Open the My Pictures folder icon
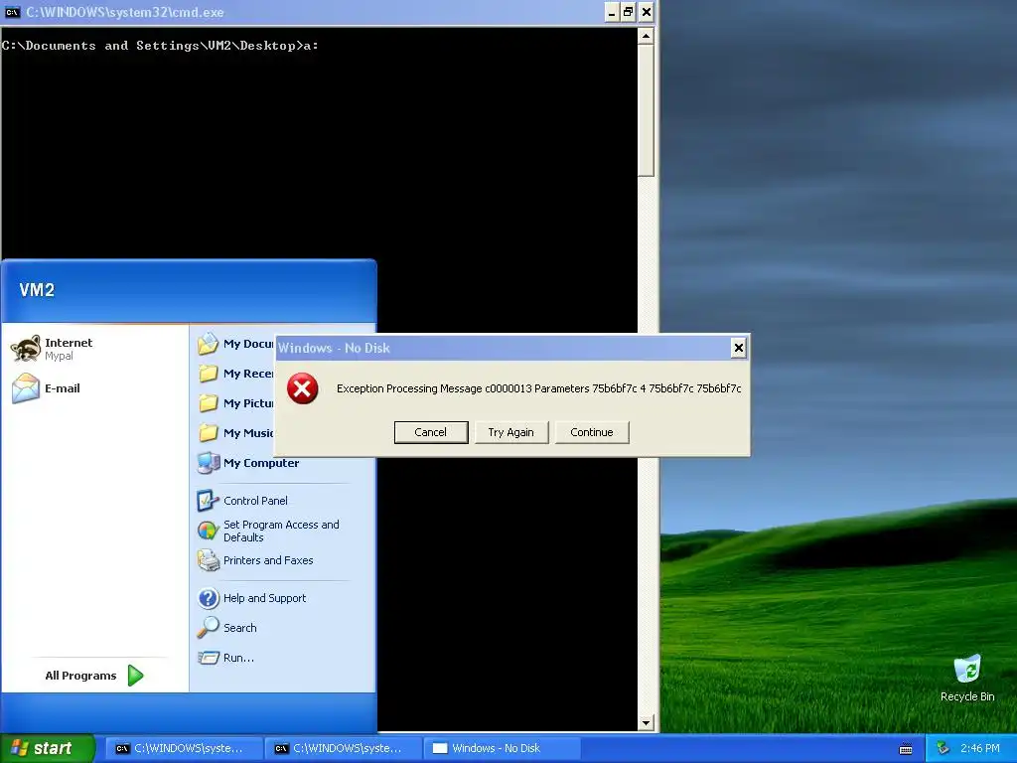Image resolution: width=1017 pixels, height=763 pixels. click(209, 403)
